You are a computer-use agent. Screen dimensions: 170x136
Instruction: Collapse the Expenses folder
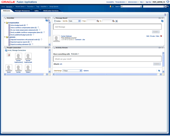coord(5,37)
